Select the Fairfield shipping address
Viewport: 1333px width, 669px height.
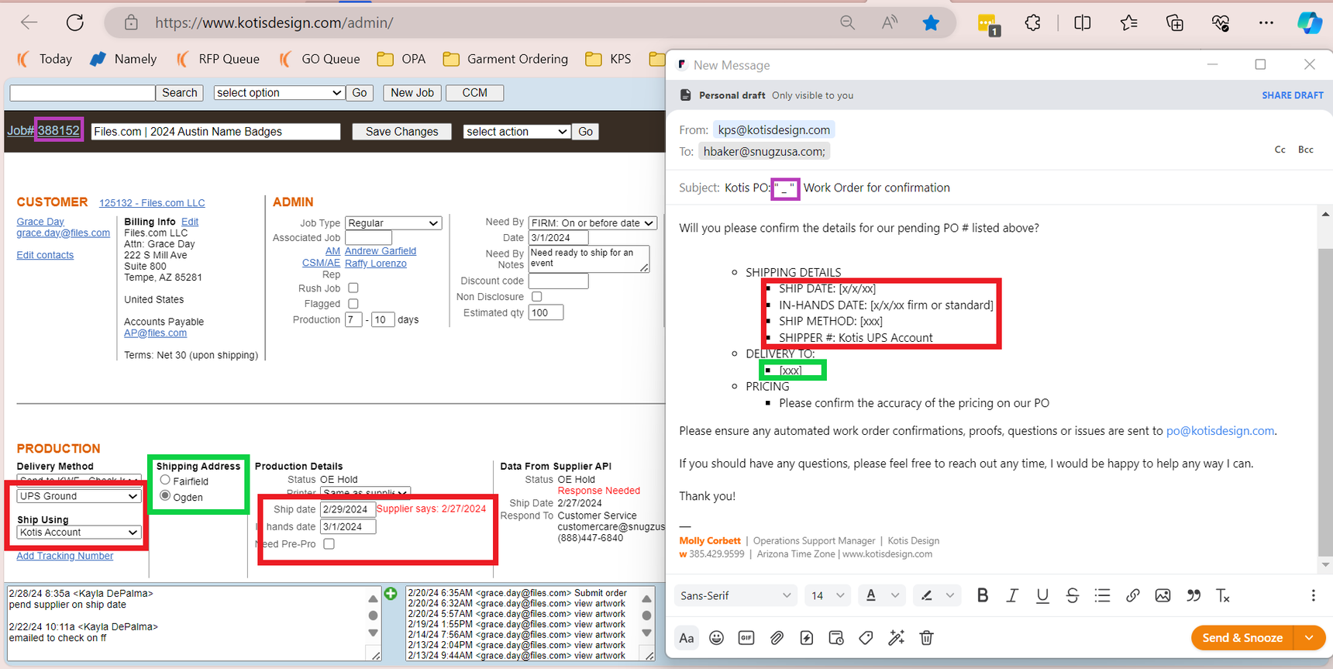[165, 481]
